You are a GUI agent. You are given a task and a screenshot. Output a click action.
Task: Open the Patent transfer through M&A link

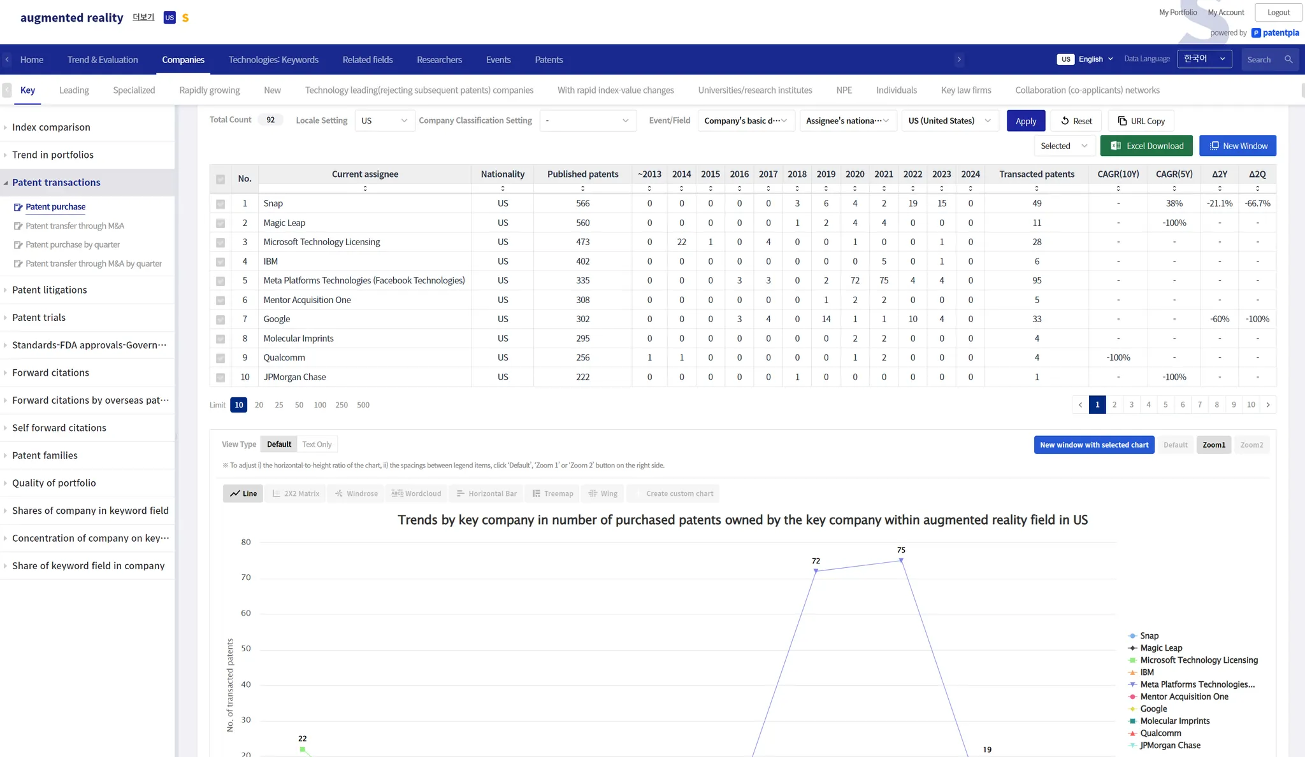[x=75, y=226]
